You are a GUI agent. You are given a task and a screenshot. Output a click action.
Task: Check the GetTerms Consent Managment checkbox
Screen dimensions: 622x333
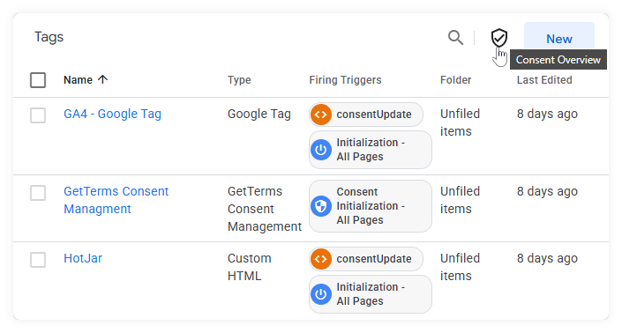[x=38, y=193]
